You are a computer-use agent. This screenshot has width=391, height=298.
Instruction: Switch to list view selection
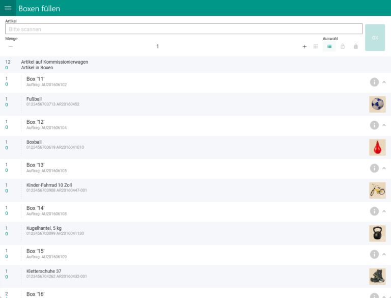pyautogui.click(x=329, y=46)
